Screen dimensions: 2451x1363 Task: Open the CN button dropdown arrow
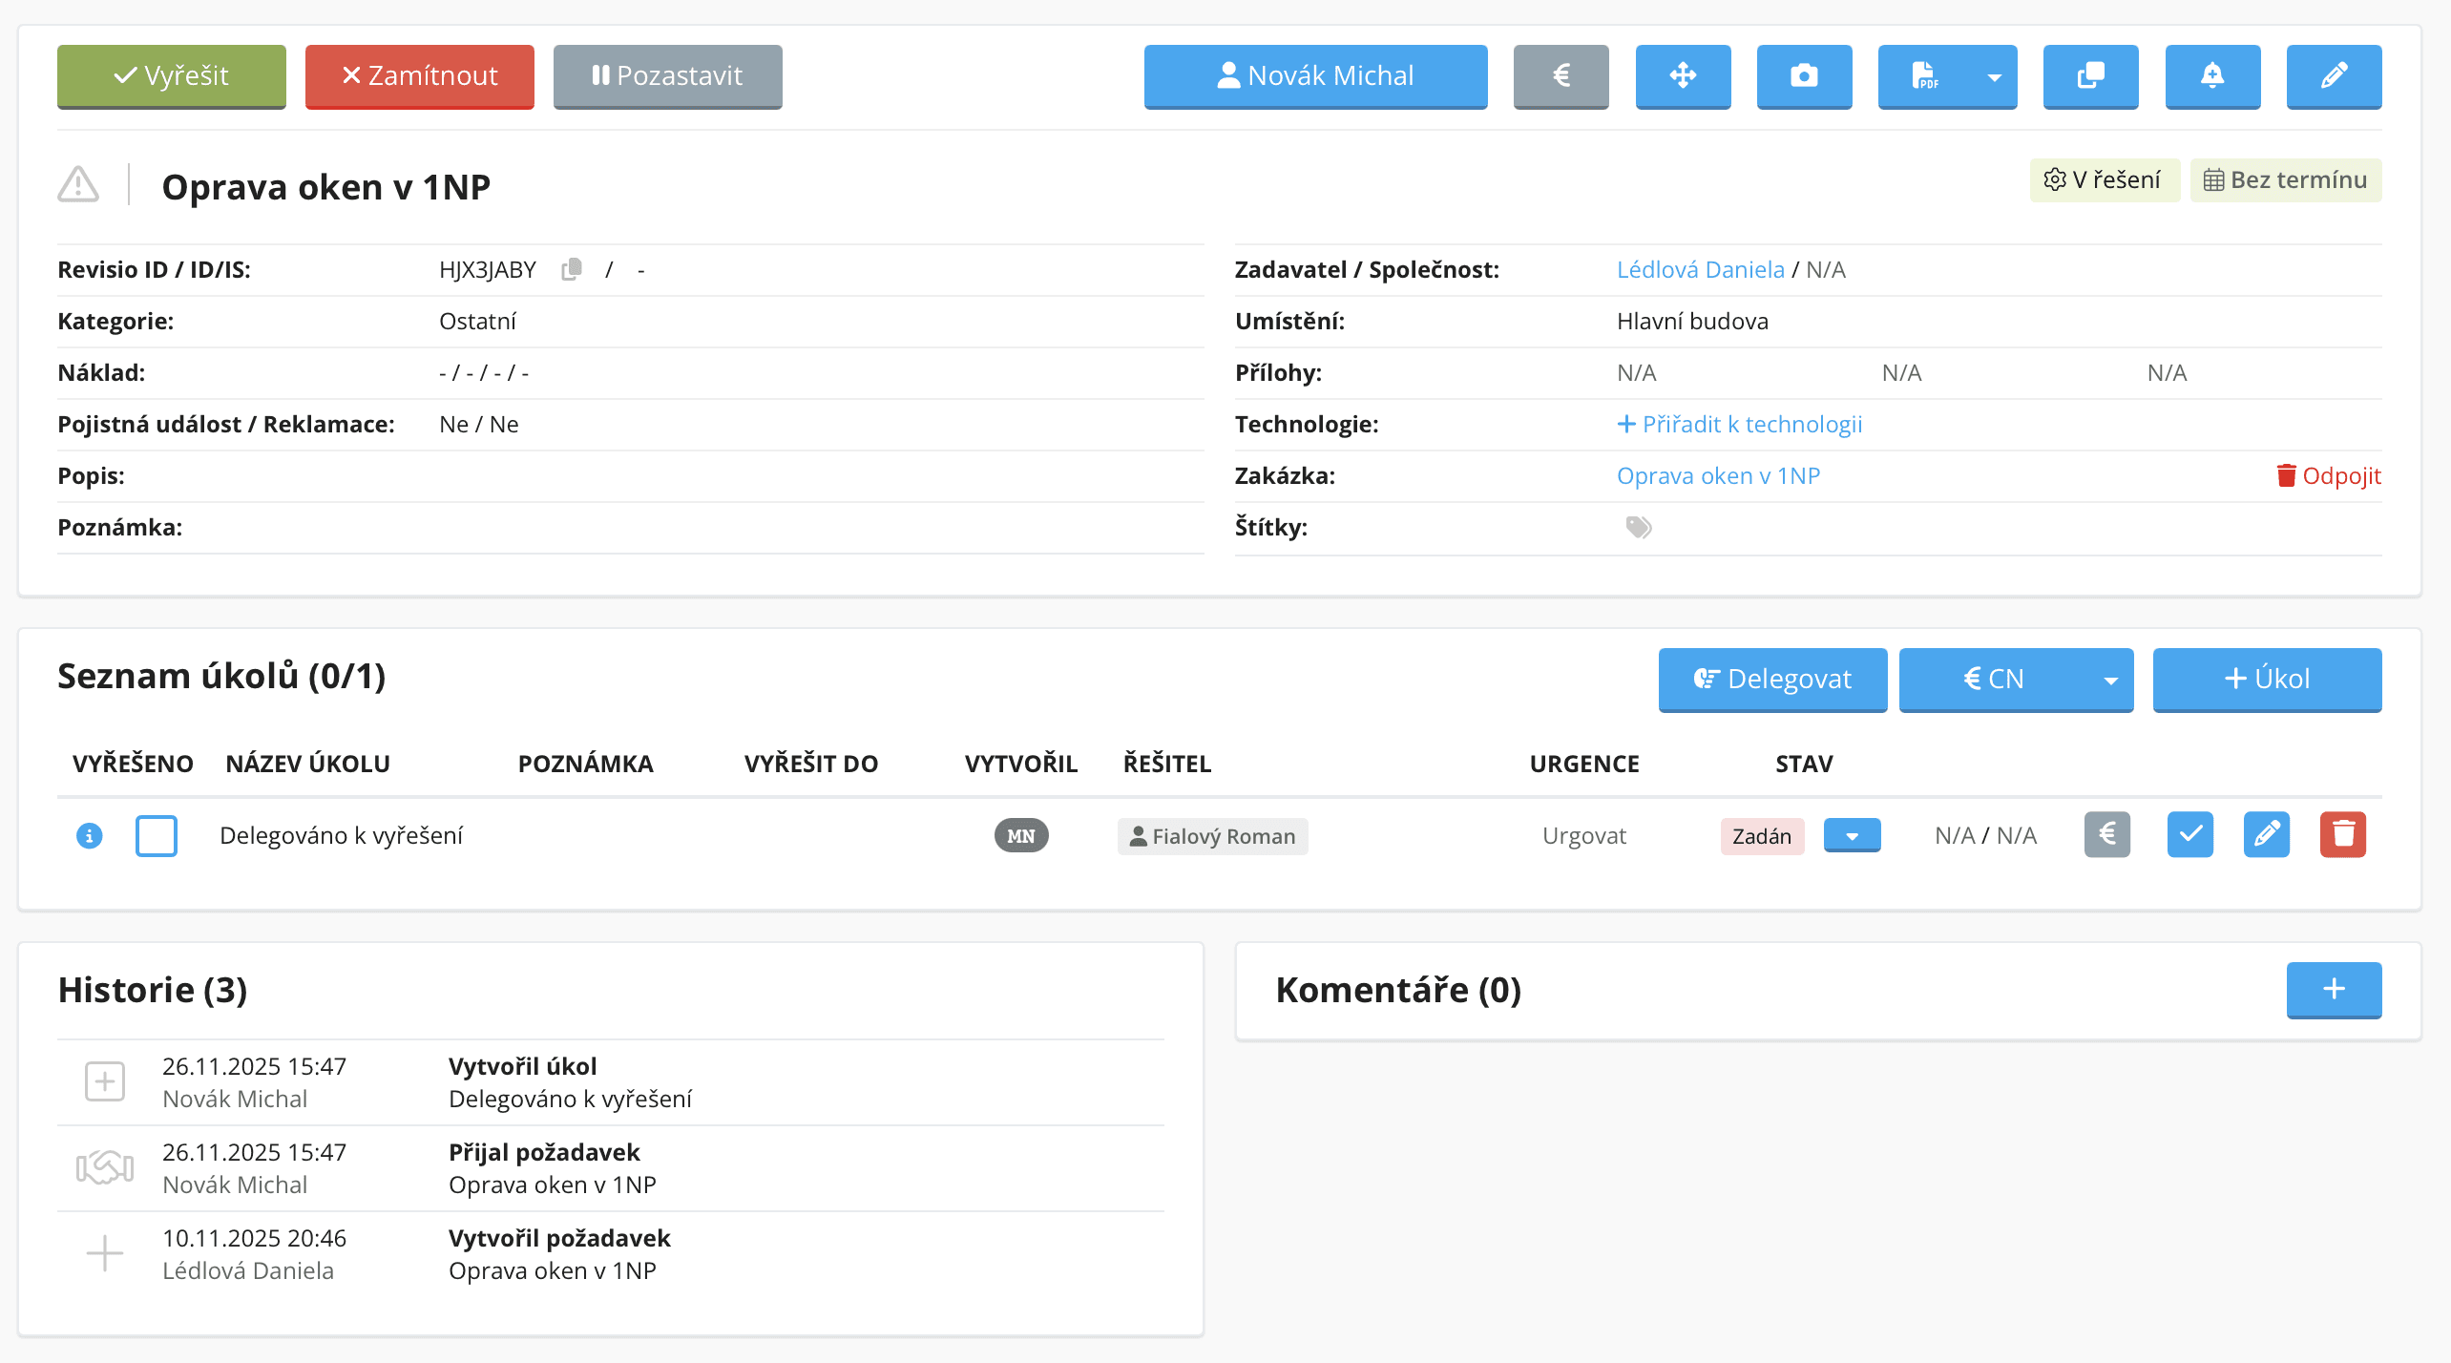click(2110, 681)
